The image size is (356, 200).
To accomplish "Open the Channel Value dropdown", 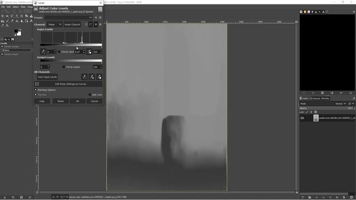I will point(55,24).
